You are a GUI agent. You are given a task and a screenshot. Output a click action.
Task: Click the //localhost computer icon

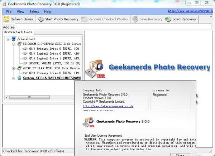coord(14,39)
